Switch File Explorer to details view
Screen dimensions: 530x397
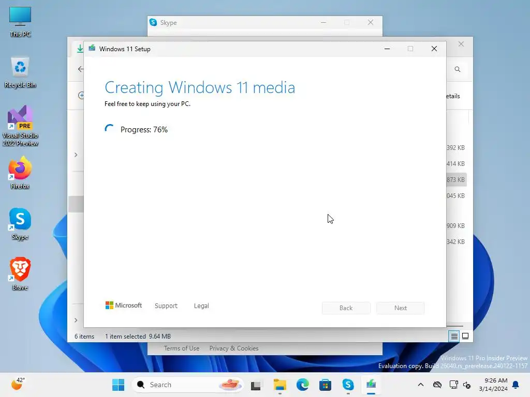click(x=454, y=336)
